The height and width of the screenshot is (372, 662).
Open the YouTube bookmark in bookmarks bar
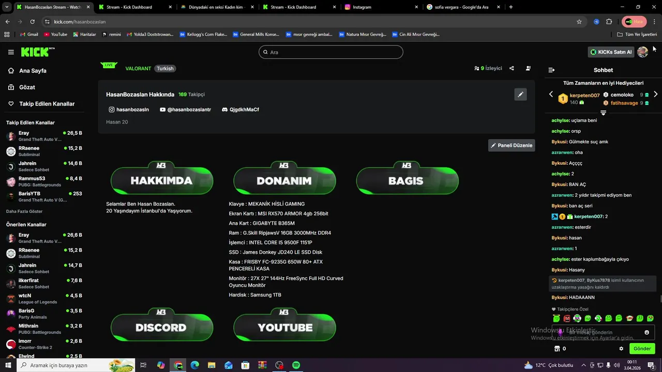point(55,34)
